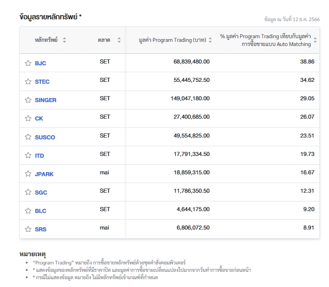The width and height of the screenshot is (329, 287).
Task: Sort by หลักทรัพย์ column arrows
Action: pos(64,40)
